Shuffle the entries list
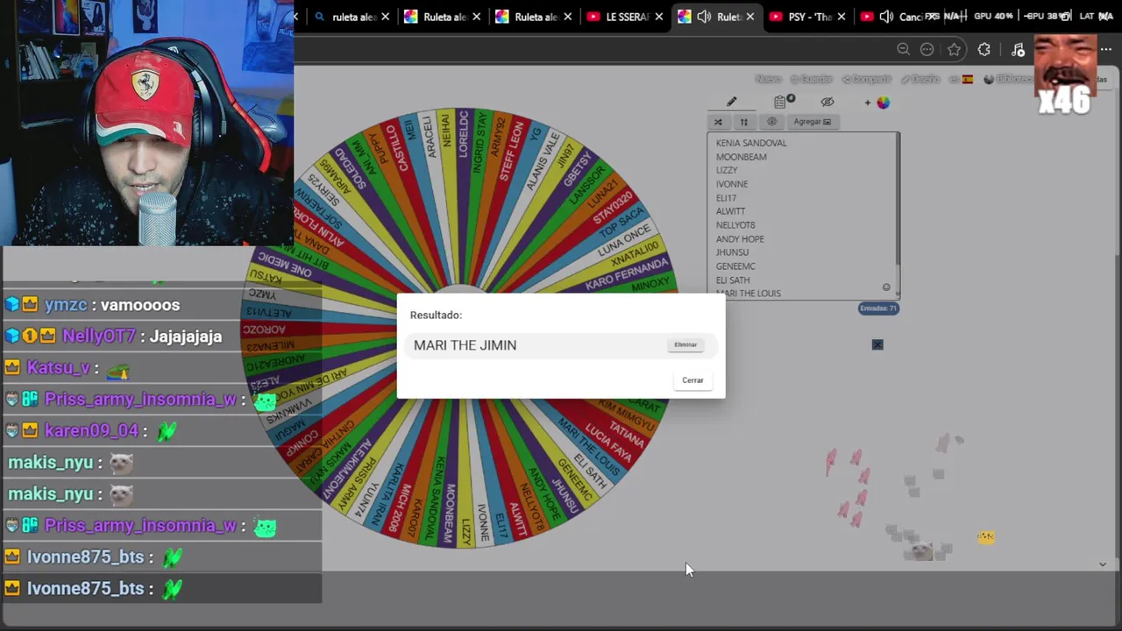 click(x=718, y=122)
